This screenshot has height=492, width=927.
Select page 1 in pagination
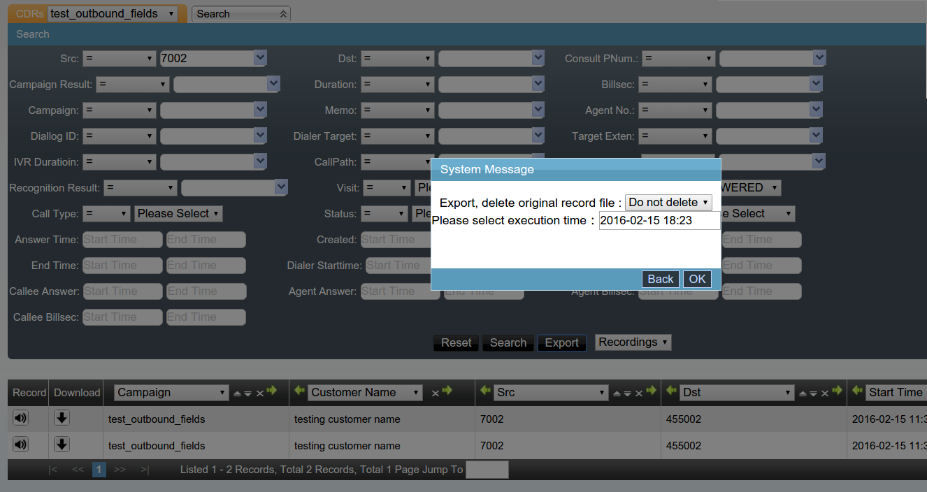[99, 470]
